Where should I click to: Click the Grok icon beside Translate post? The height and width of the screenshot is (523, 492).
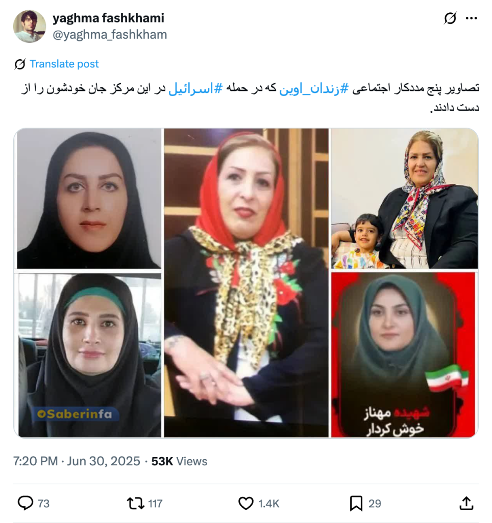coord(20,64)
